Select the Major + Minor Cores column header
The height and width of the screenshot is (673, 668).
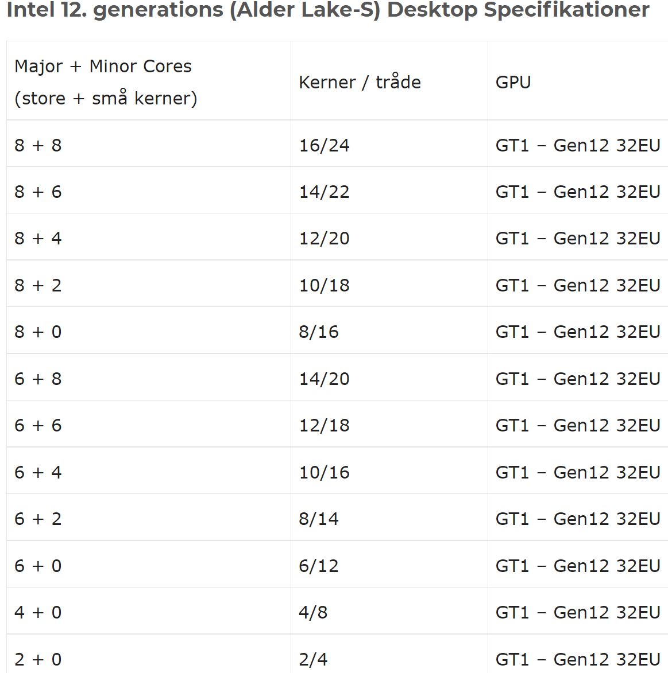tap(149, 81)
